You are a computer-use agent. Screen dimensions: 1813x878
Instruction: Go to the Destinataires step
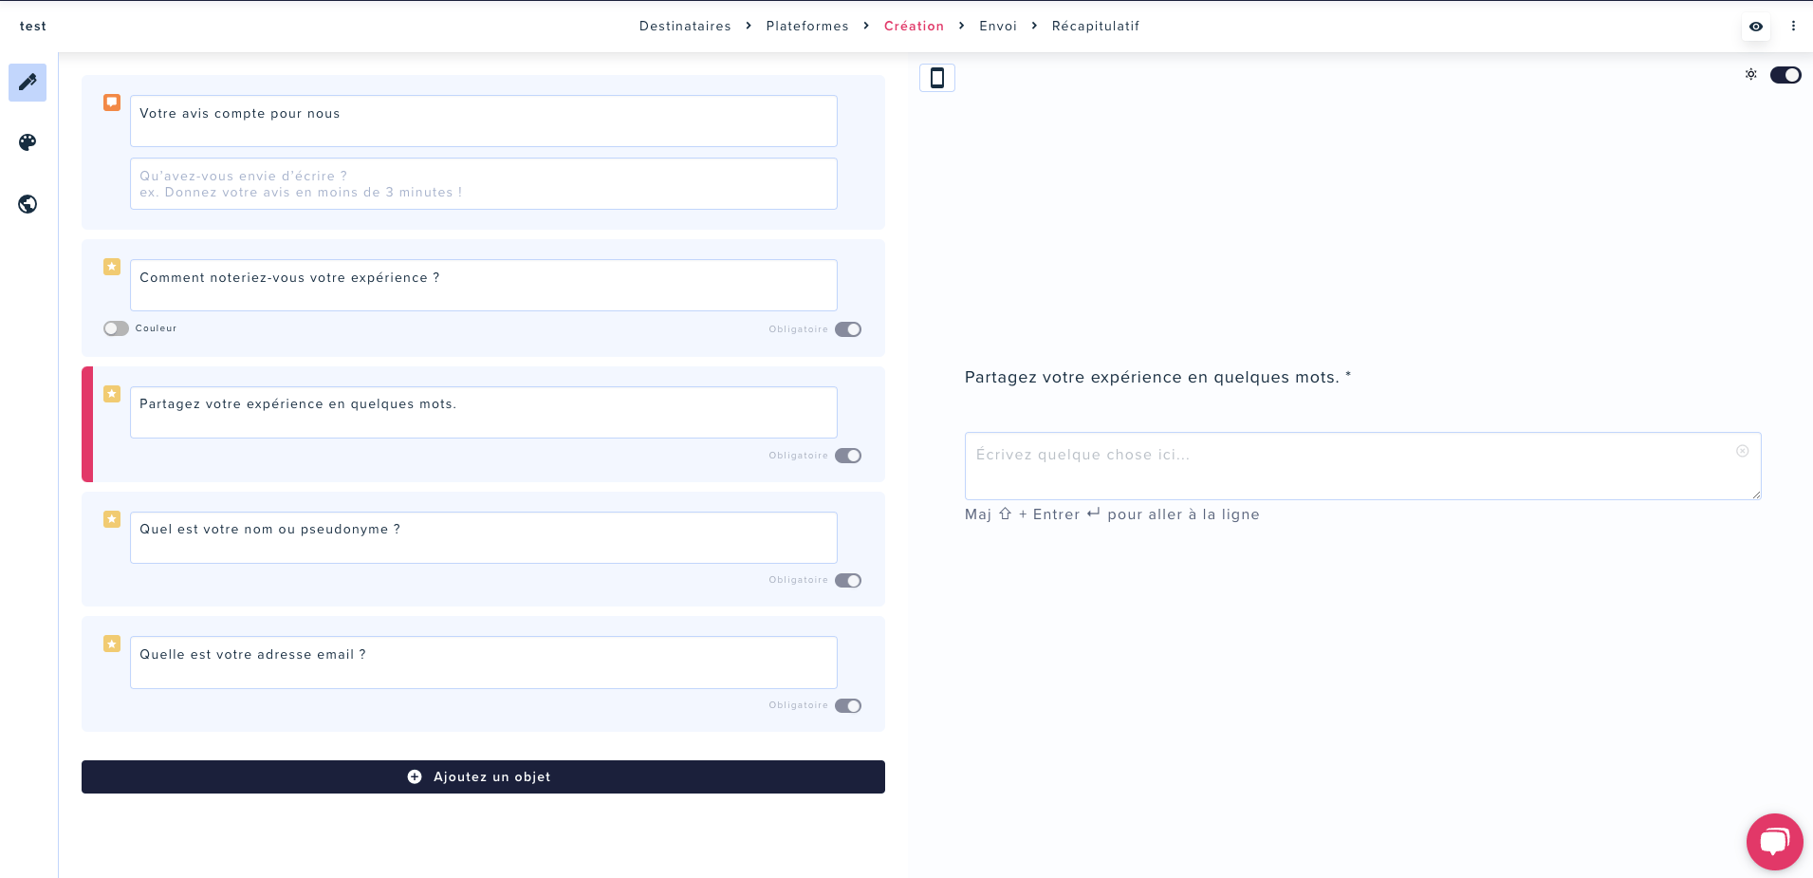(684, 27)
